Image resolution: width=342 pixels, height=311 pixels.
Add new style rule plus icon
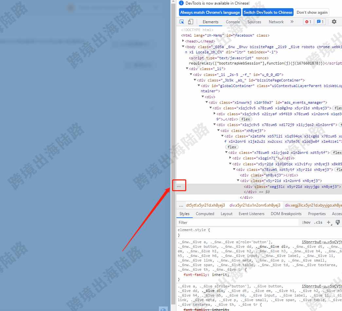coord(329,222)
